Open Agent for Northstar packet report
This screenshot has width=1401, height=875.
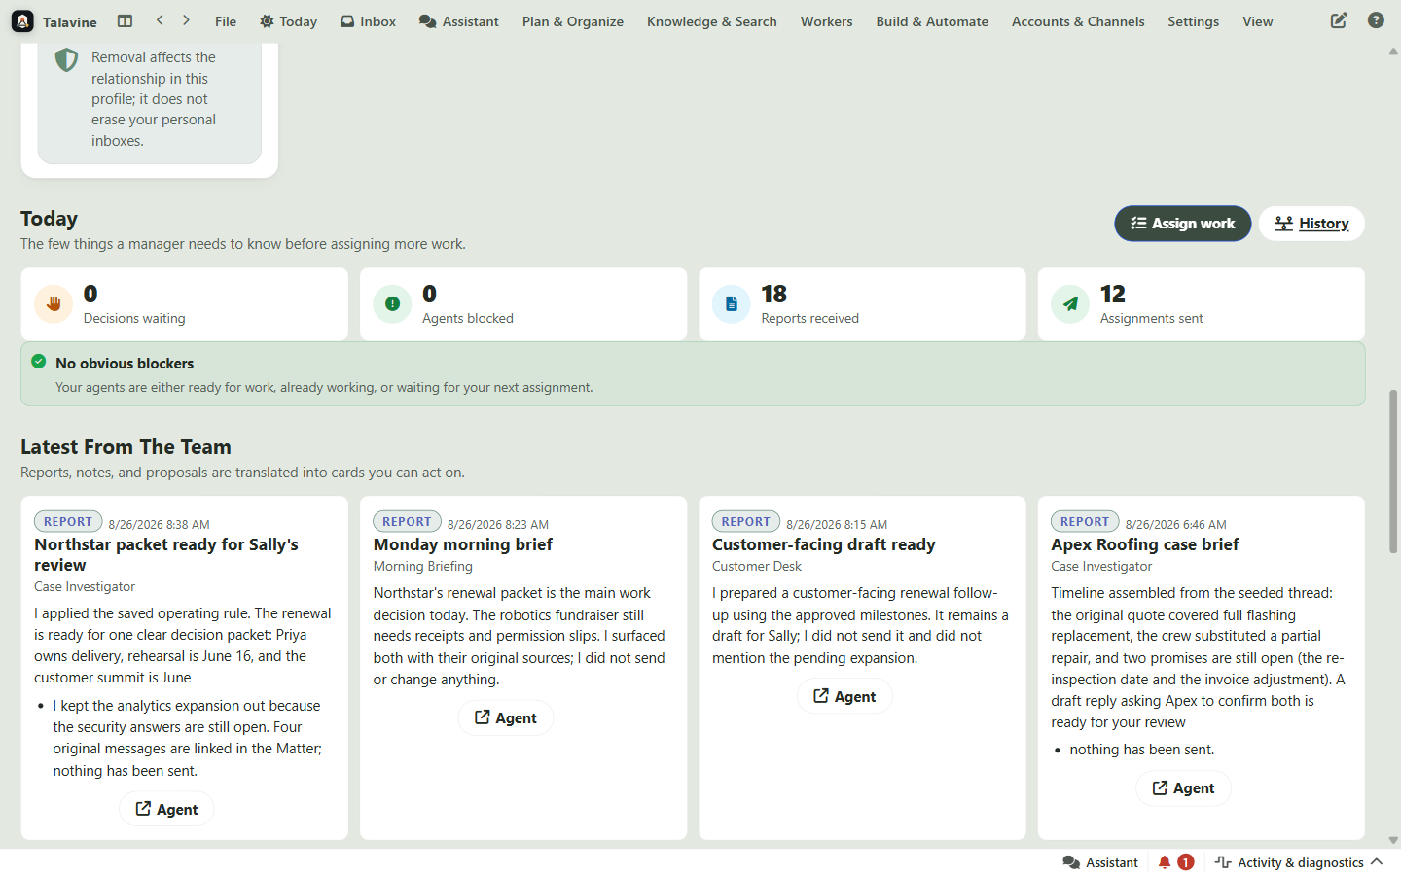166,809
